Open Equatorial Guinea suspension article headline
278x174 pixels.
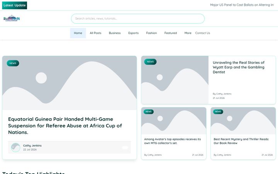coord(65,126)
